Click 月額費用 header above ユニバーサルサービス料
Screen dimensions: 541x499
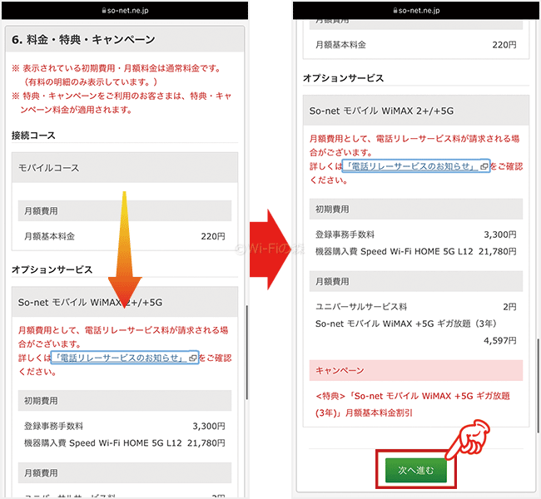coord(416,281)
